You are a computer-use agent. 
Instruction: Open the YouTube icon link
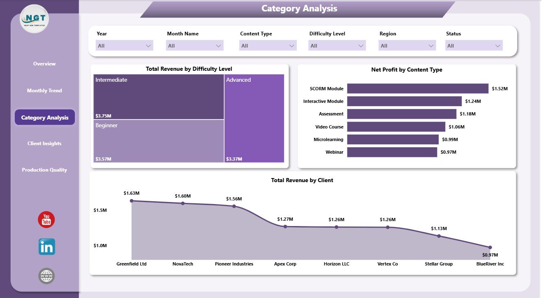pyautogui.click(x=46, y=220)
